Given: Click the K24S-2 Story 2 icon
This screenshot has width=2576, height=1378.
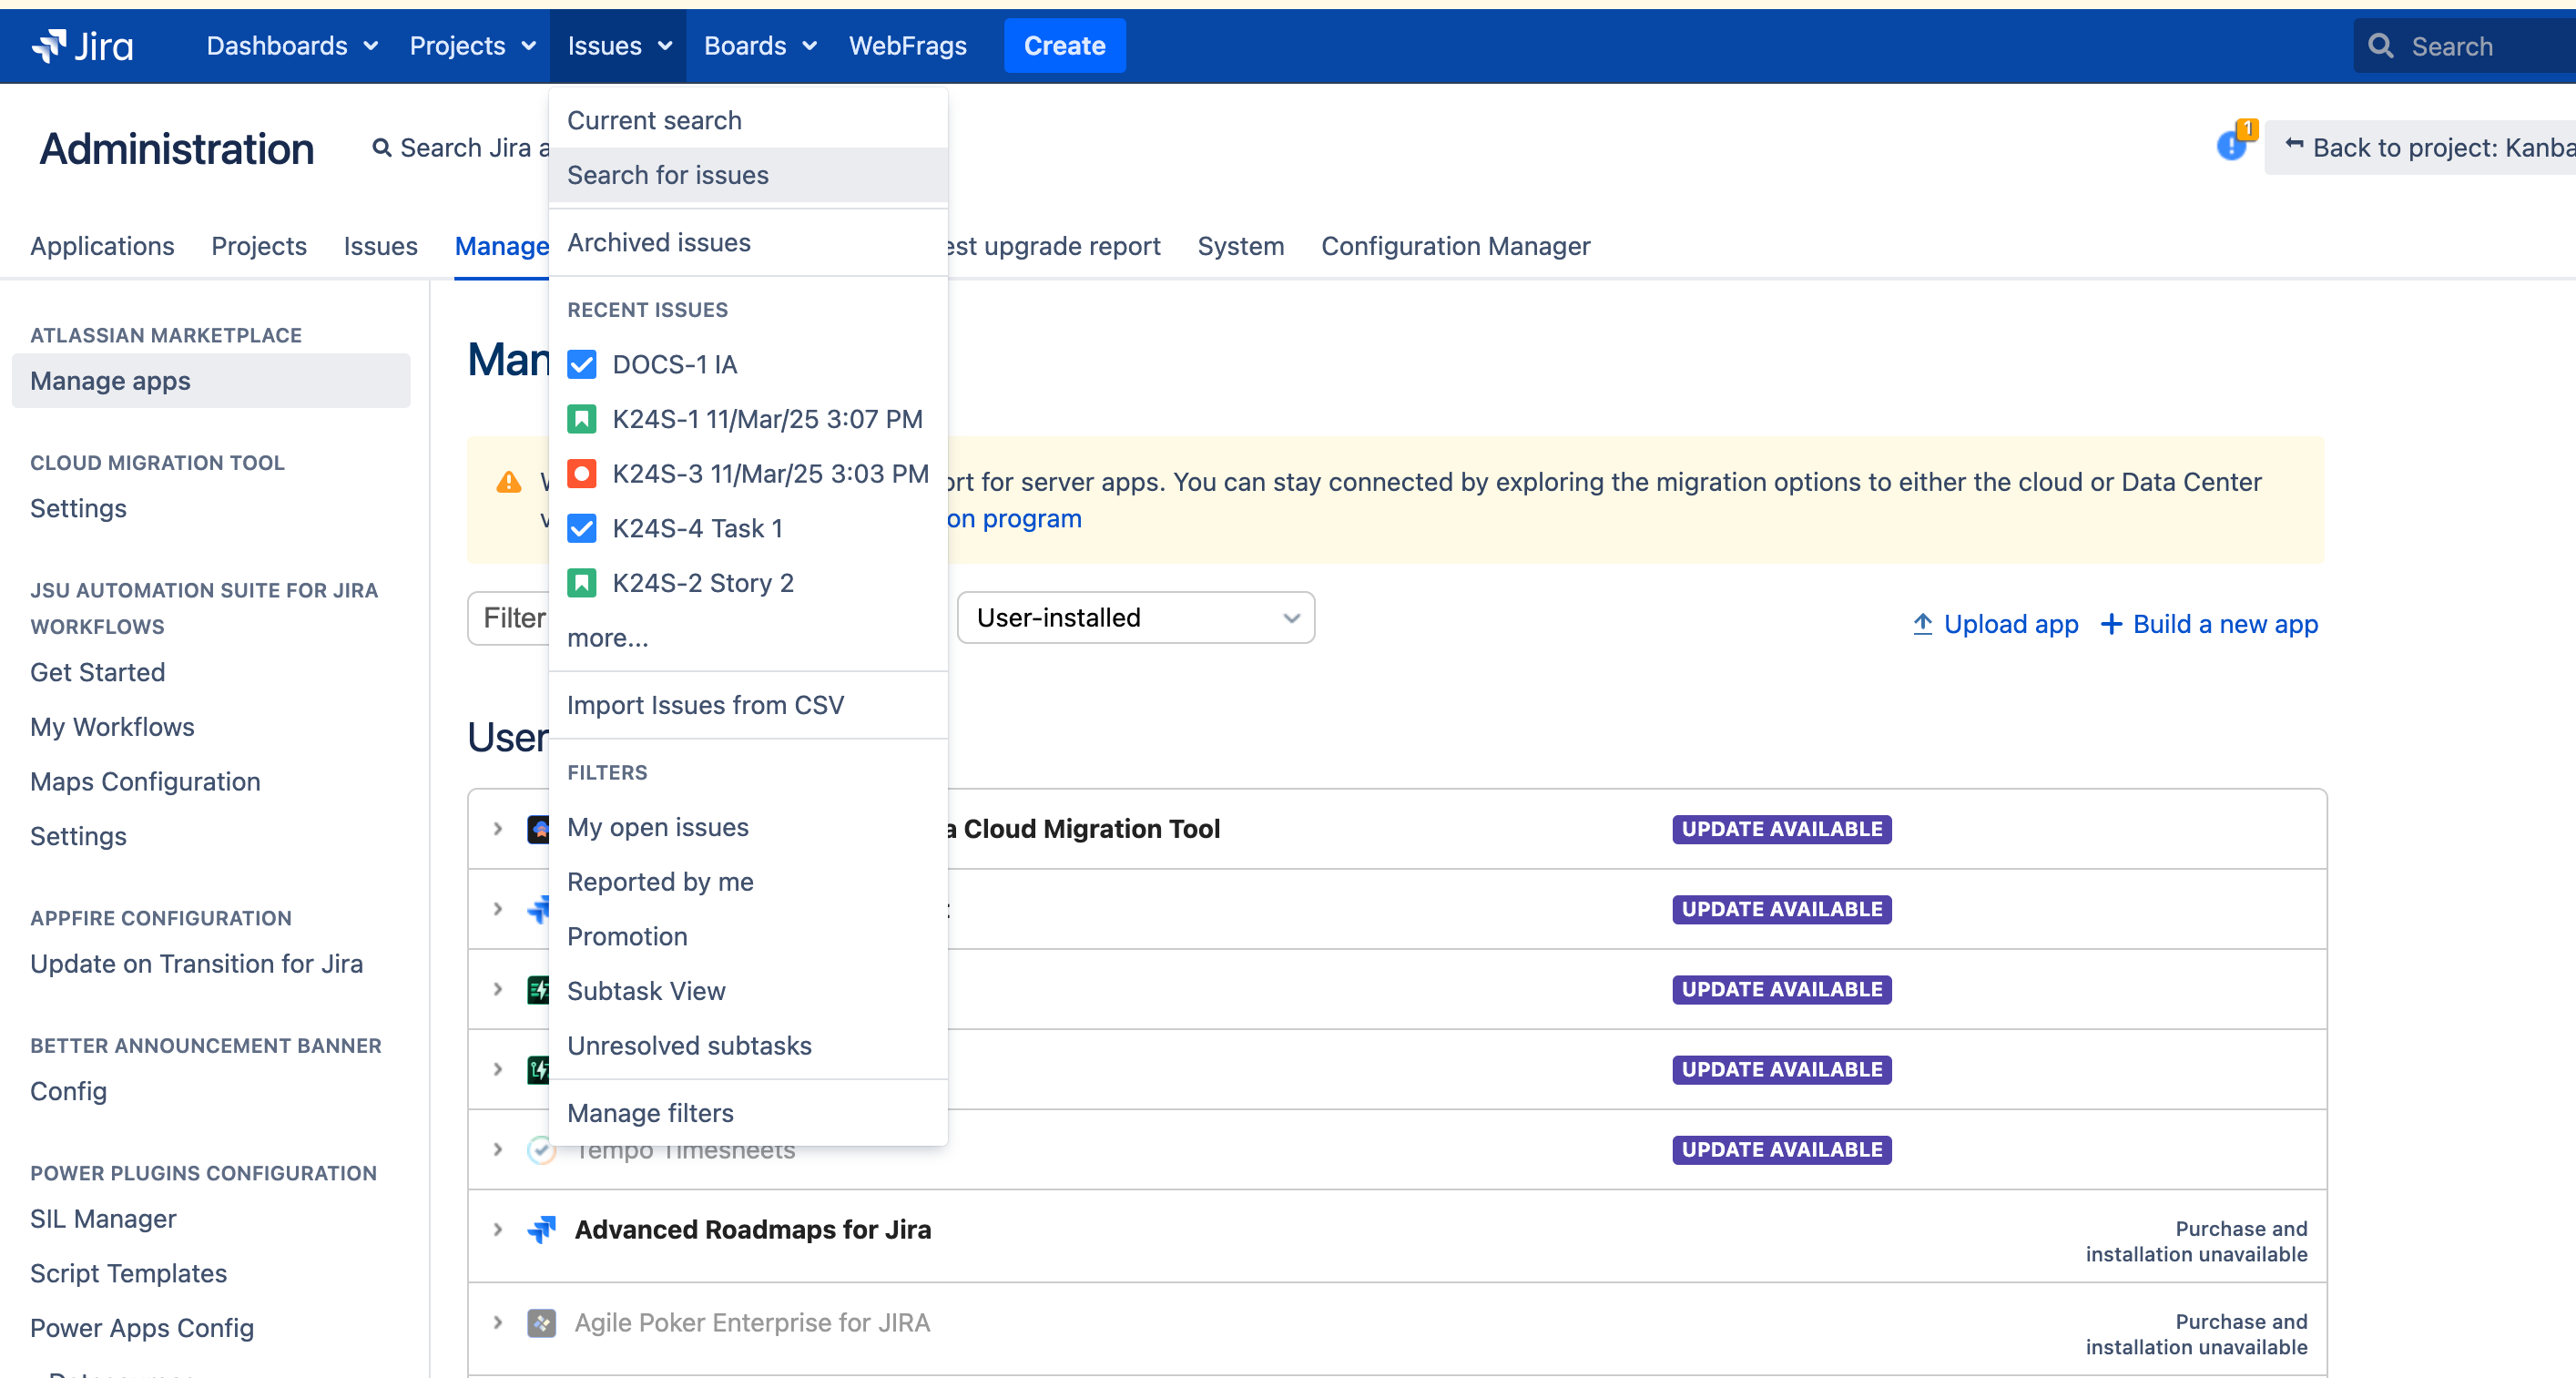Looking at the screenshot, I should (x=581, y=583).
